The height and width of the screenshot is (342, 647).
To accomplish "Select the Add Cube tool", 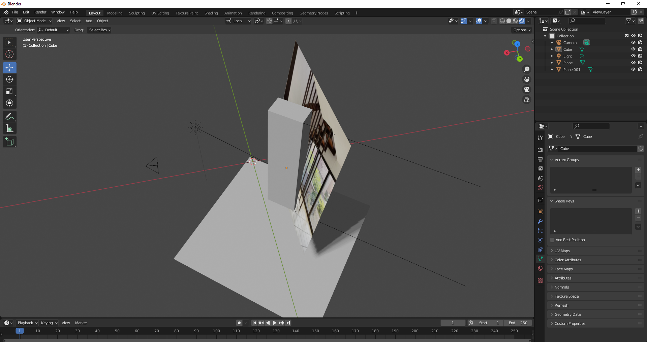I will click(9, 142).
